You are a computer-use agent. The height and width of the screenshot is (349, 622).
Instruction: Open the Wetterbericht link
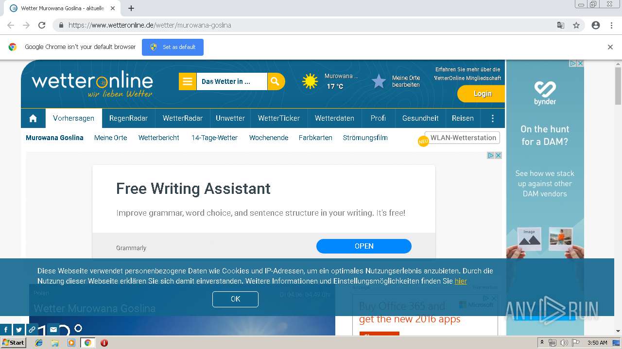click(159, 138)
